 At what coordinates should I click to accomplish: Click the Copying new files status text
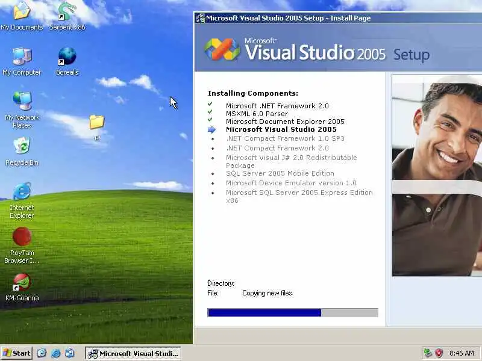click(267, 293)
